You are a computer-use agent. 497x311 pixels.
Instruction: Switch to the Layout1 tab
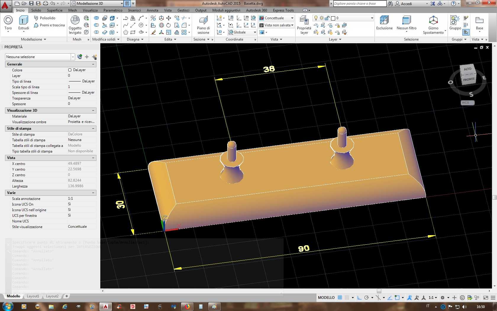33,296
